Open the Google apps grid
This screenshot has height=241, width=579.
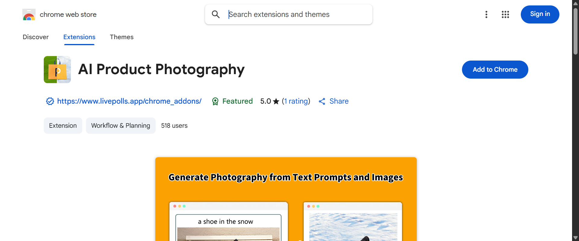click(505, 14)
